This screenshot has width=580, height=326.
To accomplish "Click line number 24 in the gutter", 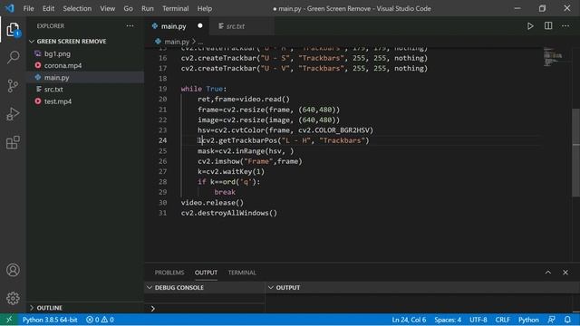I will pos(163,140).
